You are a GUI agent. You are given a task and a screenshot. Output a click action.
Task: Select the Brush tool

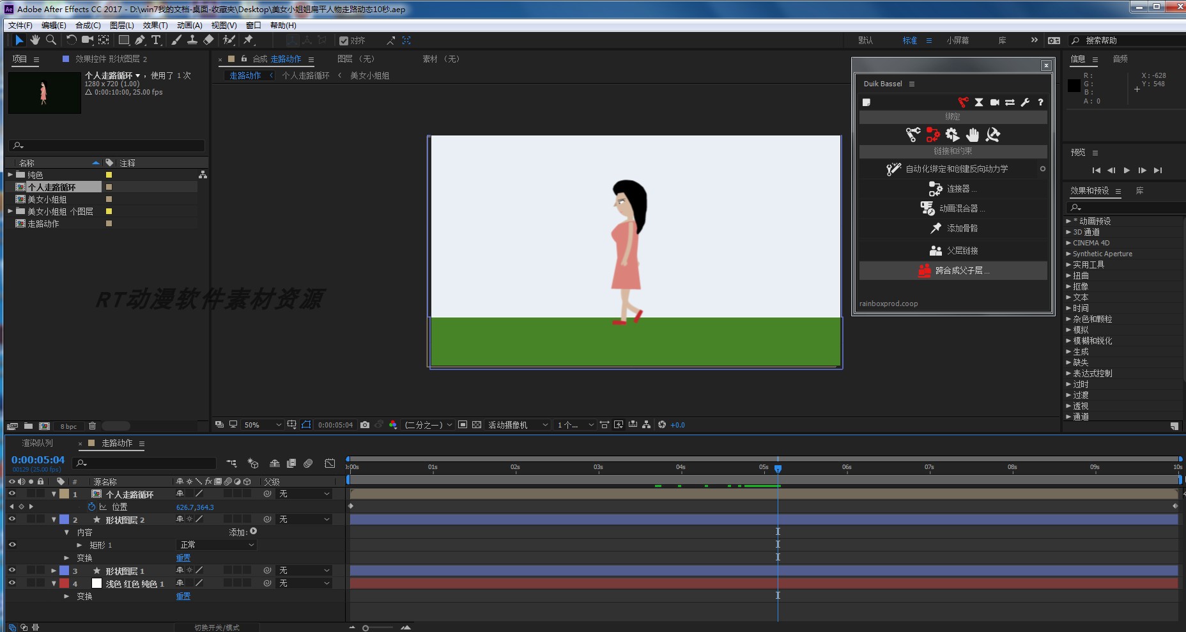click(x=176, y=40)
